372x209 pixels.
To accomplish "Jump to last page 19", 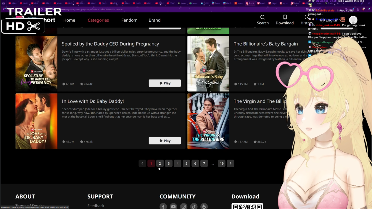I will click(x=222, y=163).
